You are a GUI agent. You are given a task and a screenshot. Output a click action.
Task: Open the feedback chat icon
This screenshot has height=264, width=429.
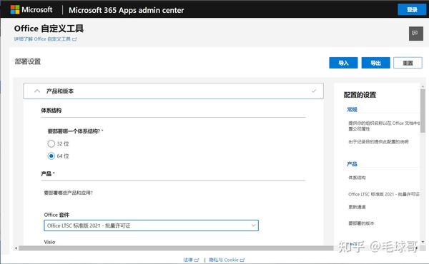416,34
